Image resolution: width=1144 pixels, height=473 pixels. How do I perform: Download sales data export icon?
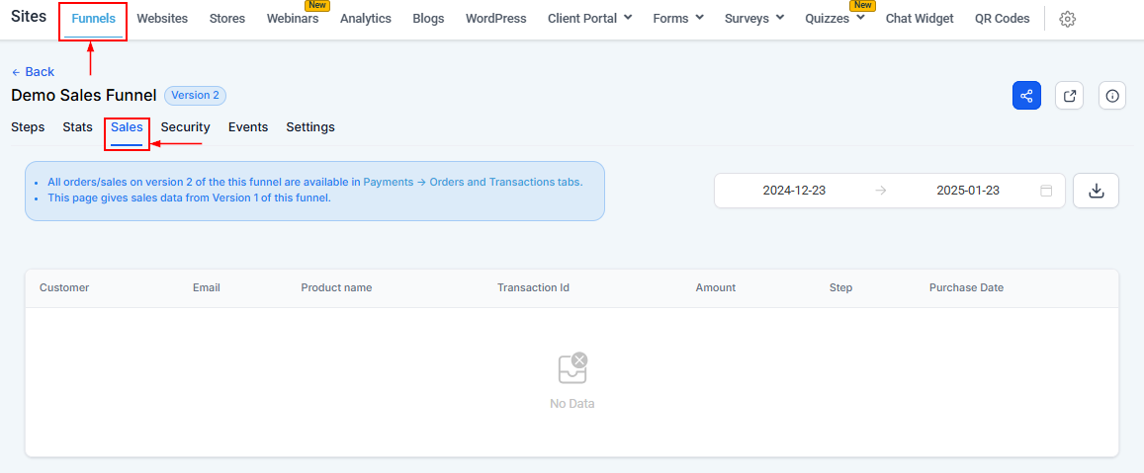pyautogui.click(x=1096, y=191)
